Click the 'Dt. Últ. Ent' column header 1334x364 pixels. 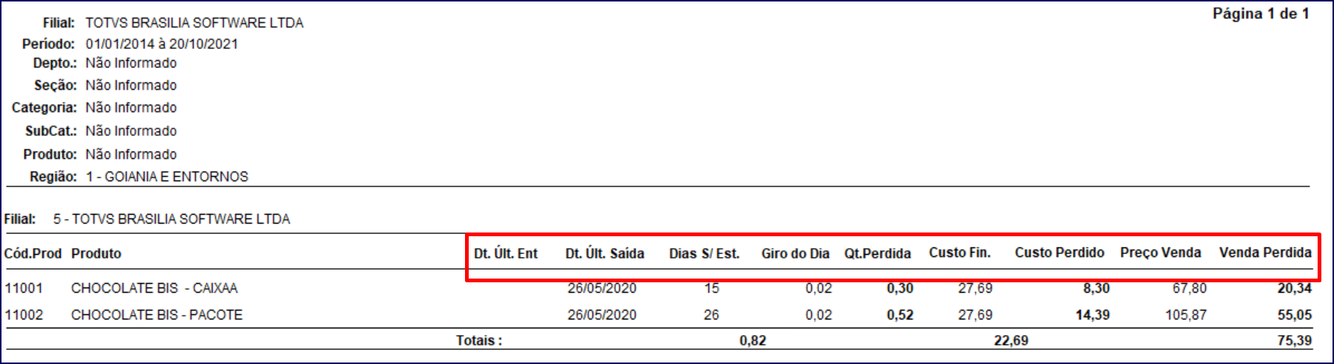coord(506,253)
